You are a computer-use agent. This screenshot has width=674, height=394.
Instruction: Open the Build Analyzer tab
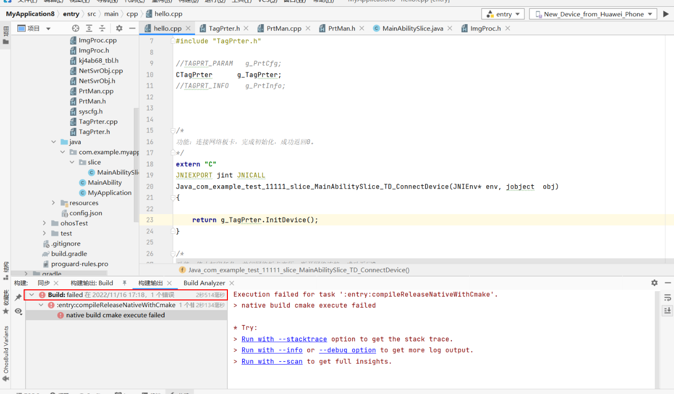[204, 283]
